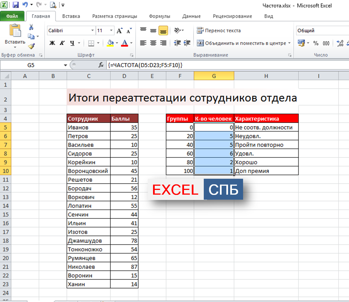The image size is (349, 302).
Task: Open the Файл menu tab
Action: [12, 16]
